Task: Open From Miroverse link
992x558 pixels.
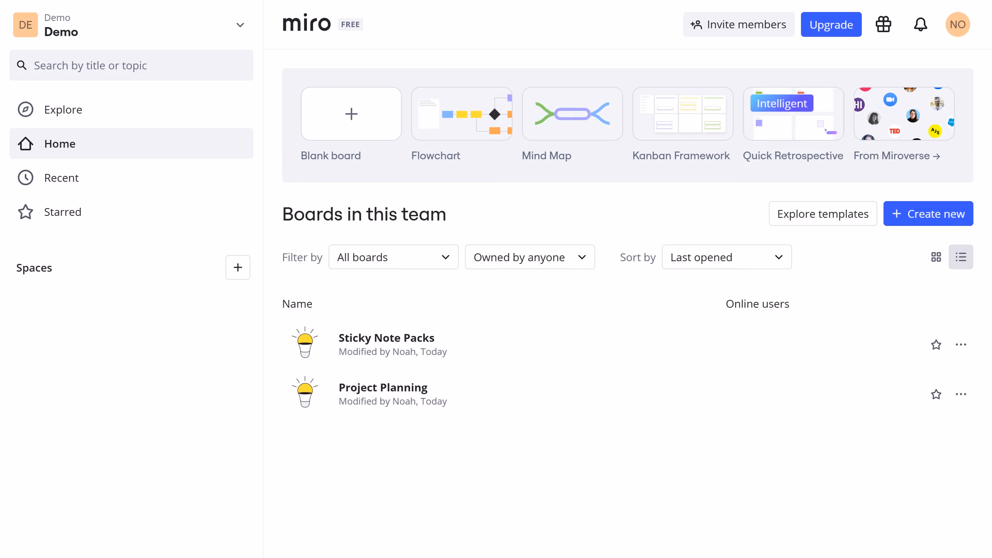Action: pyautogui.click(x=897, y=156)
